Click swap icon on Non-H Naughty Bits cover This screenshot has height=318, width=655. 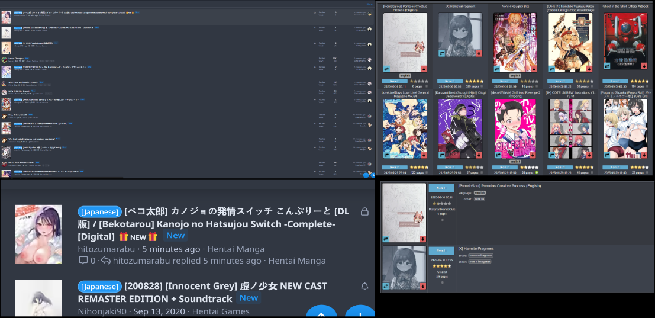pyautogui.click(x=496, y=69)
